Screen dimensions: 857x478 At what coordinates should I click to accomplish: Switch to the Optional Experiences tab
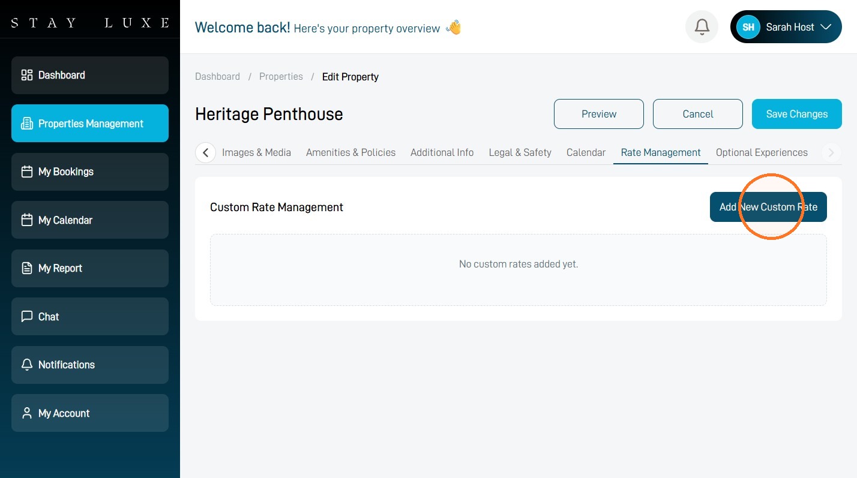click(x=762, y=152)
